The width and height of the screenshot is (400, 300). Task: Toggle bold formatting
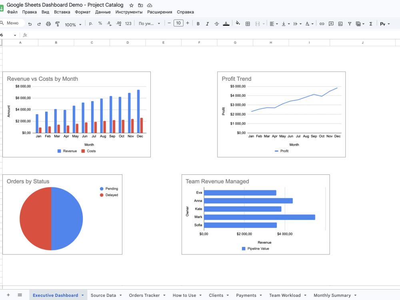(198, 24)
